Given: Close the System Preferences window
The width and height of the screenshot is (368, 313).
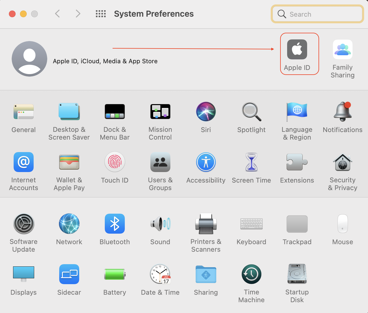Looking at the screenshot, I should point(12,14).
